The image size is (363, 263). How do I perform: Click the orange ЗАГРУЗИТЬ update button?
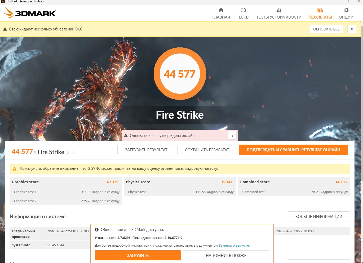tap(138, 255)
